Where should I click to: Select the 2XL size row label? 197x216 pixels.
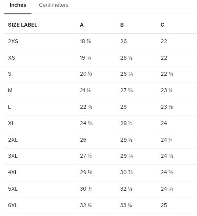click(x=13, y=140)
